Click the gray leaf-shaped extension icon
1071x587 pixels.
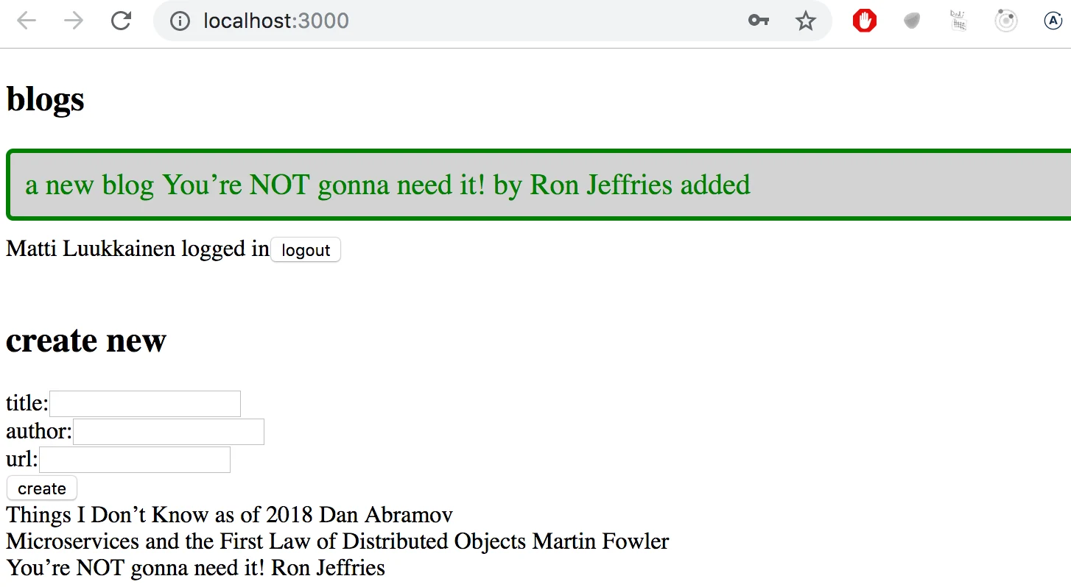click(912, 21)
